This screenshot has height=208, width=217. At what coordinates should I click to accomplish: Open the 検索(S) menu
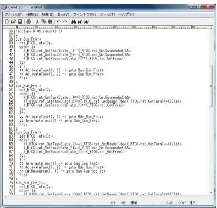coord(48,14)
